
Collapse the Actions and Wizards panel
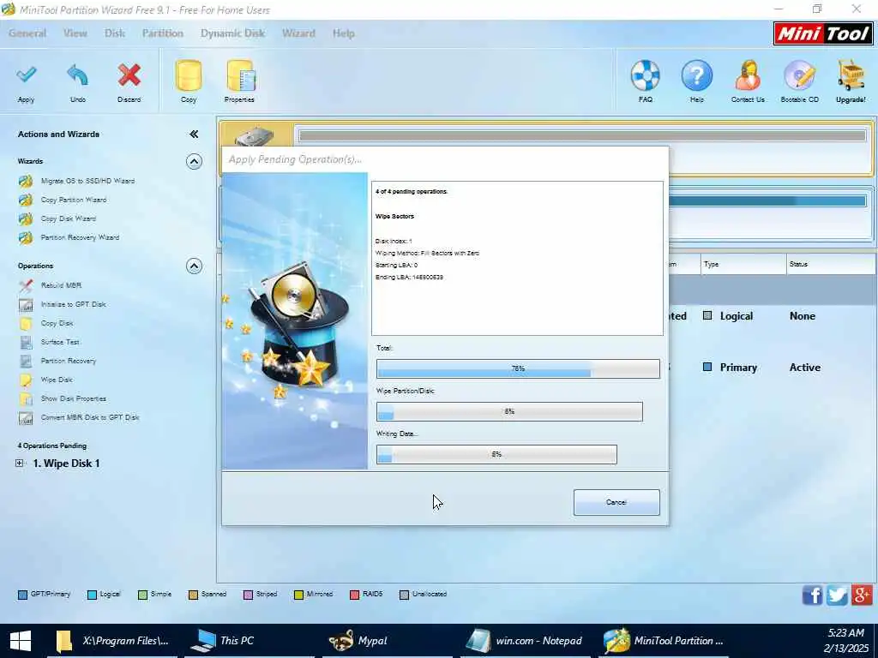click(x=194, y=135)
